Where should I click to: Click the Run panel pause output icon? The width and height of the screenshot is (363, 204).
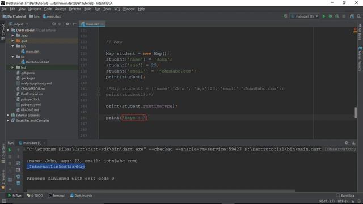point(10,163)
